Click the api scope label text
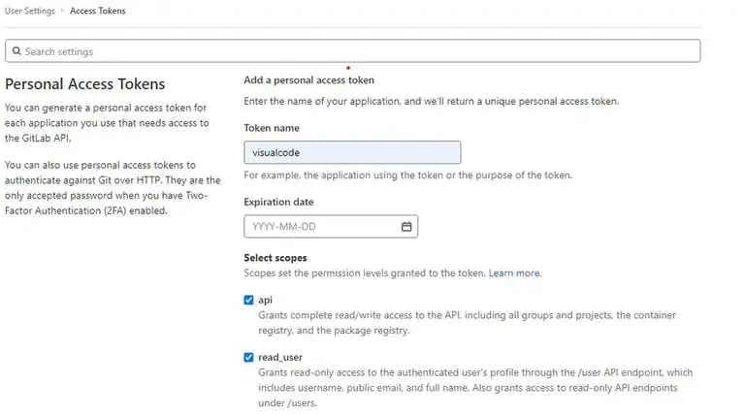Screen dimensions: 745x415 tap(265, 301)
